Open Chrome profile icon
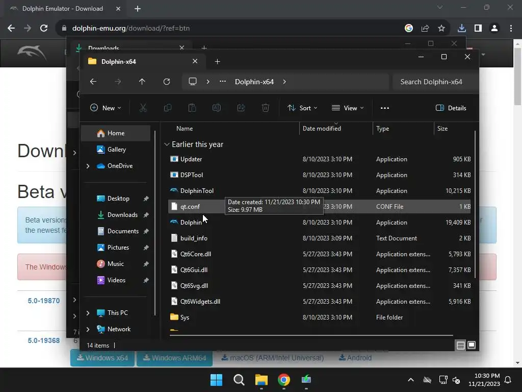 point(494,29)
